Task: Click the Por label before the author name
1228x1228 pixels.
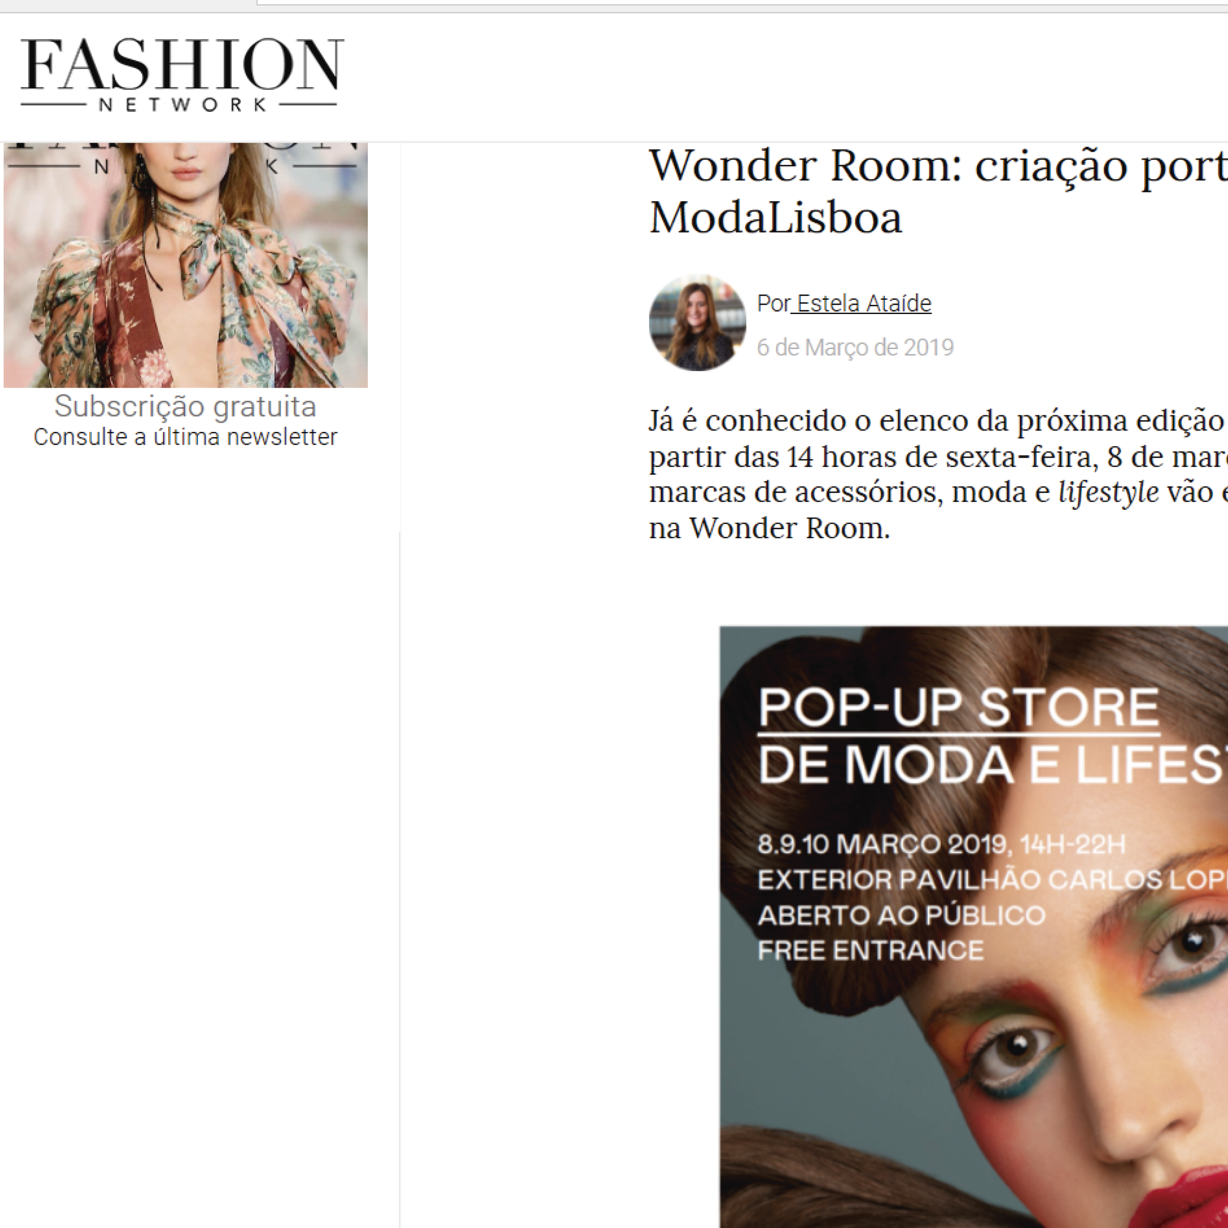Action: 773,303
